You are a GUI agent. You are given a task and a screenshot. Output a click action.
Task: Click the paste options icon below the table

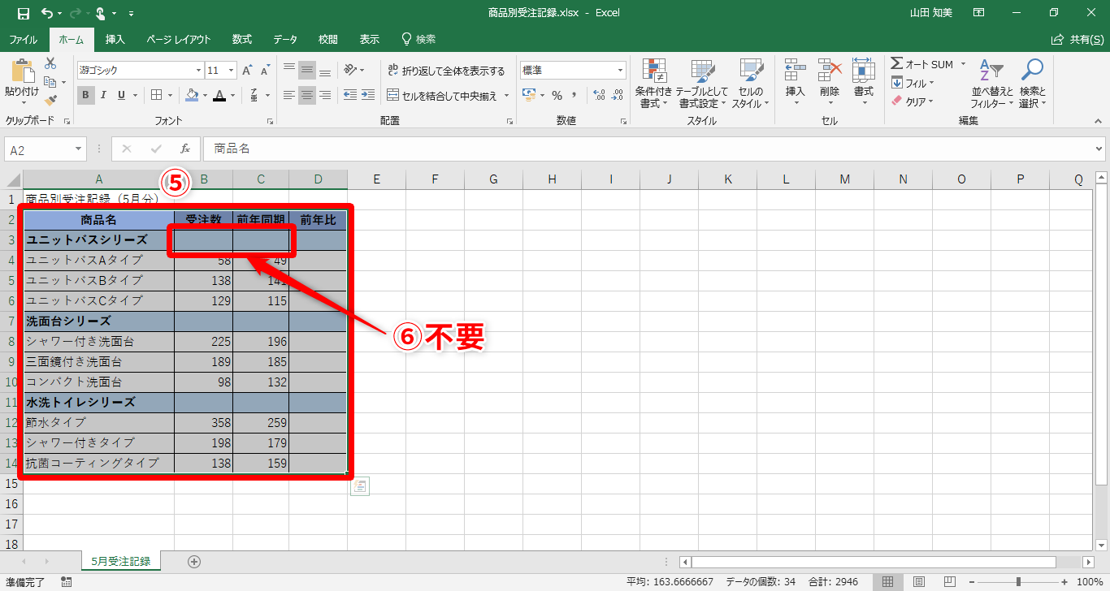pos(360,486)
